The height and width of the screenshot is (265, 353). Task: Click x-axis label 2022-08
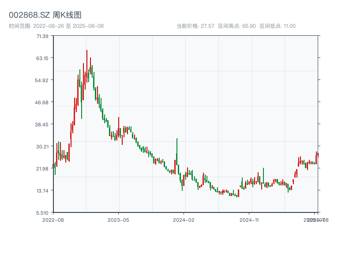click(53, 220)
